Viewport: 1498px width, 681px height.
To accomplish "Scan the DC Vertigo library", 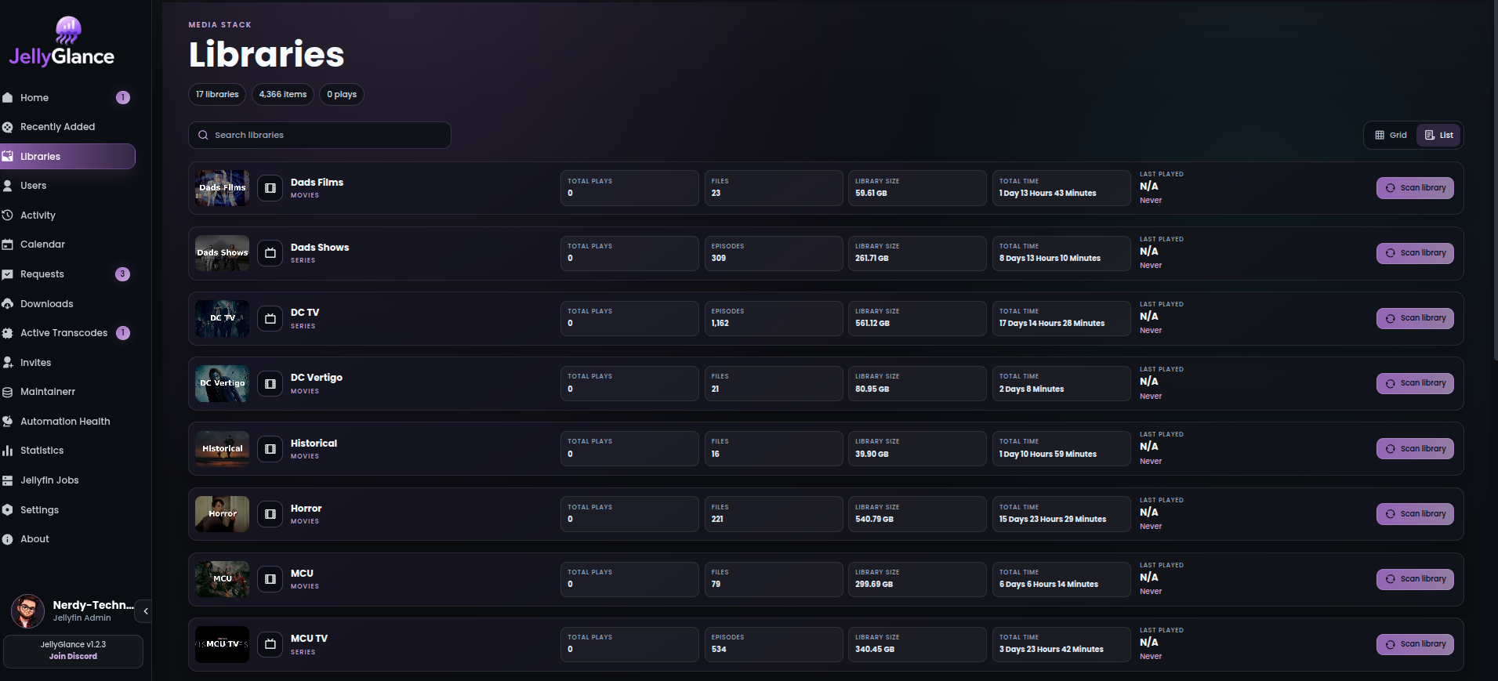I will (1415, 383).
